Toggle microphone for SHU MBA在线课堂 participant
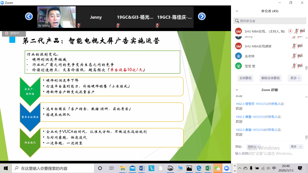 pos(294,46)
